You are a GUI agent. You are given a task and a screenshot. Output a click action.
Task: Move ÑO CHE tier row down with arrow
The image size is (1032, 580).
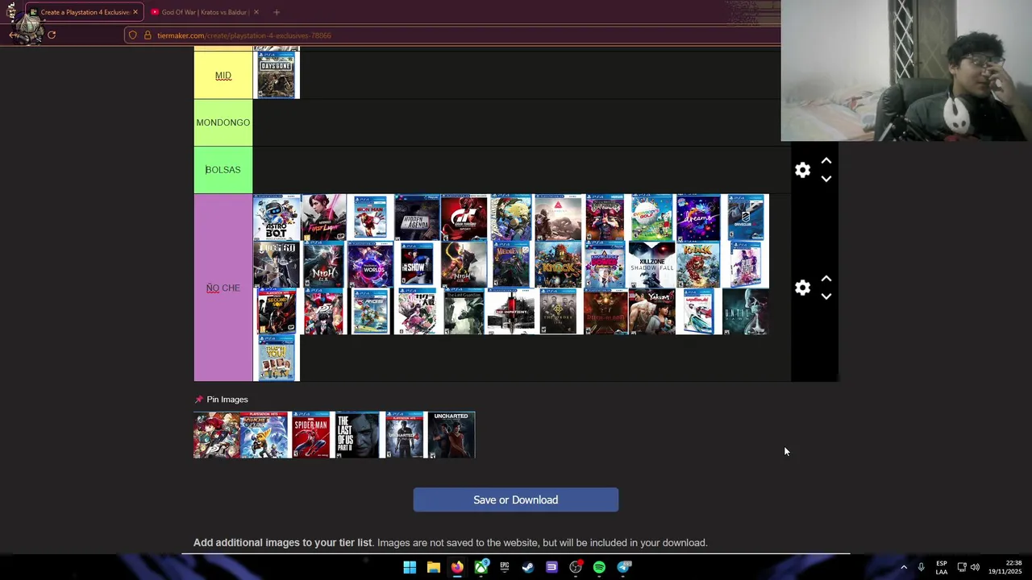point(826,296)
